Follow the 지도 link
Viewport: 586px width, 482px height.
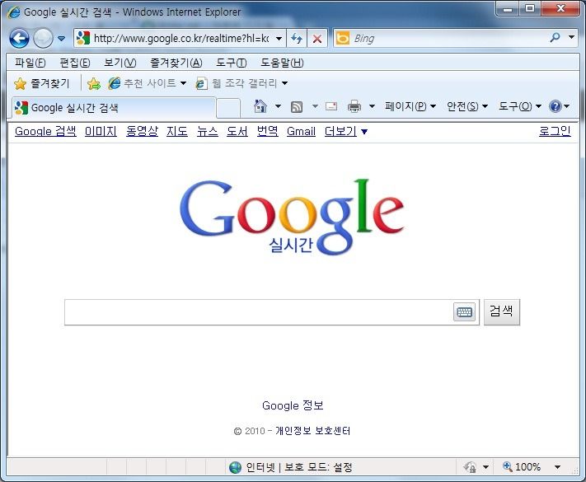177,132
